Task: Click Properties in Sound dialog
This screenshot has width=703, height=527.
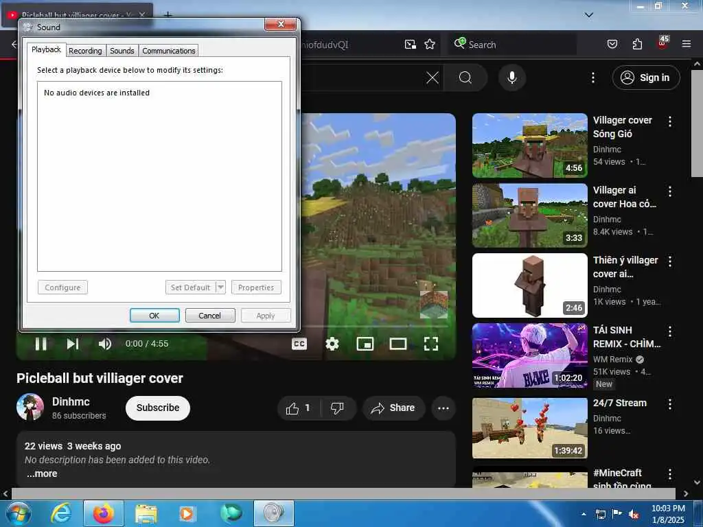Action: coord(256,288)
